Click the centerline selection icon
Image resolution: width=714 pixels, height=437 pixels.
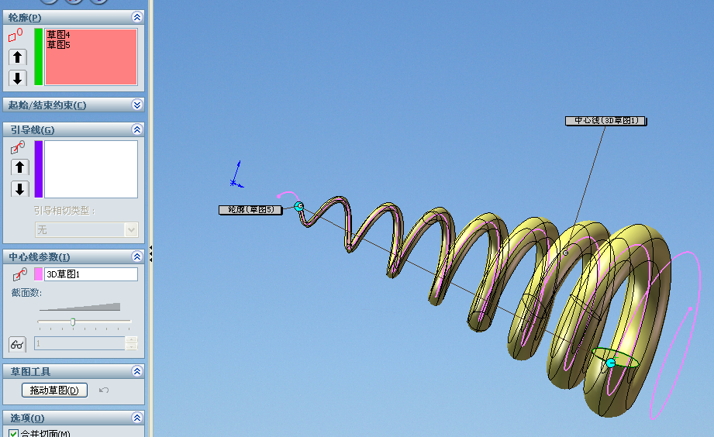click(x=20, y=274)
